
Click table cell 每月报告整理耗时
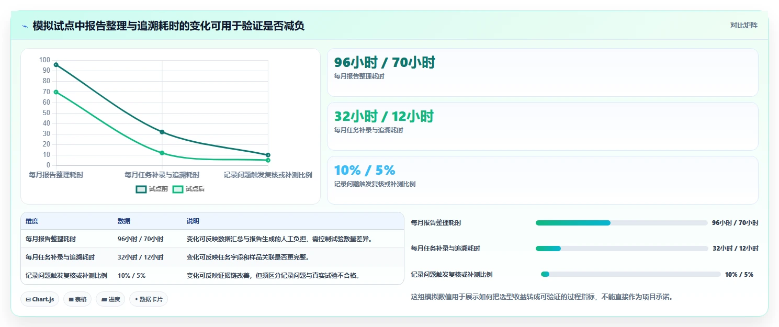(x=51, y=239)
